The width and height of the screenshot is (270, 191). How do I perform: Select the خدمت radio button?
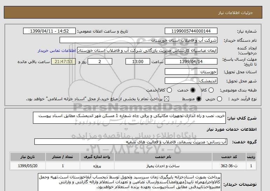pos(193,90)
